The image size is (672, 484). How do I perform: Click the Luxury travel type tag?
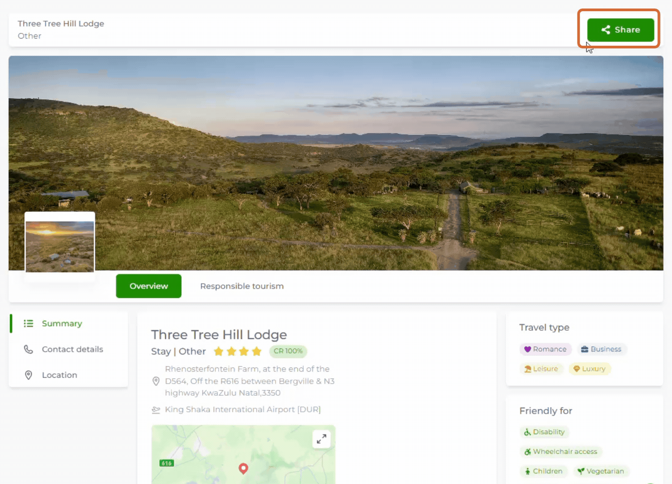point(590,369)
